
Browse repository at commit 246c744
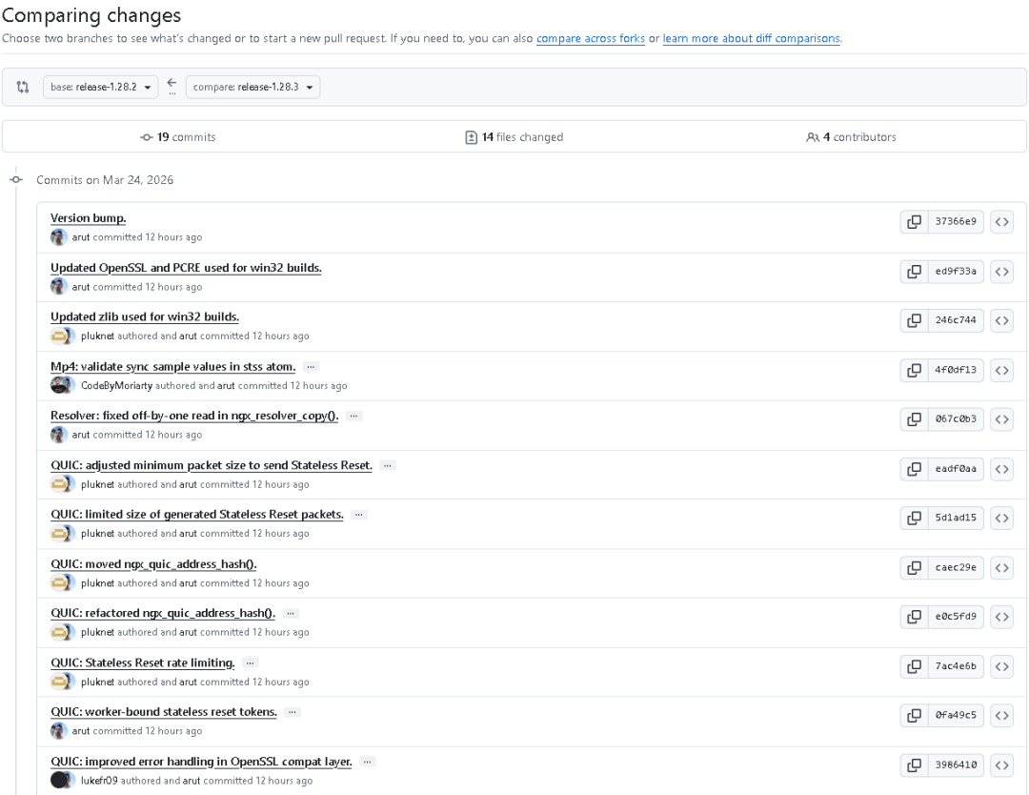click(x=1001, y=320)
